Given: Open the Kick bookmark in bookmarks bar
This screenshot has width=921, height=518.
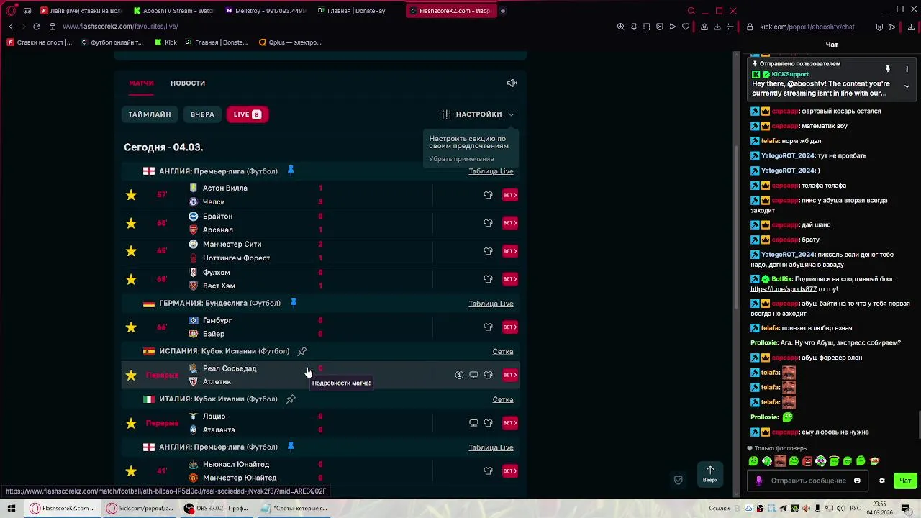Looking at the screenshot, I should click(165, 42).
